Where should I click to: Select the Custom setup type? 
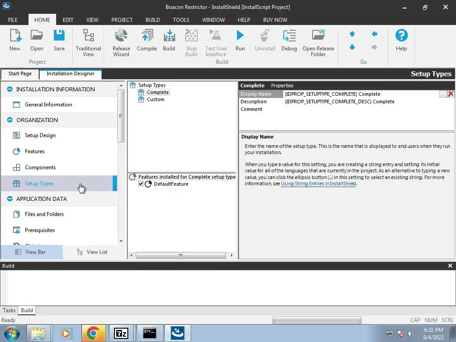pos(151,99)
